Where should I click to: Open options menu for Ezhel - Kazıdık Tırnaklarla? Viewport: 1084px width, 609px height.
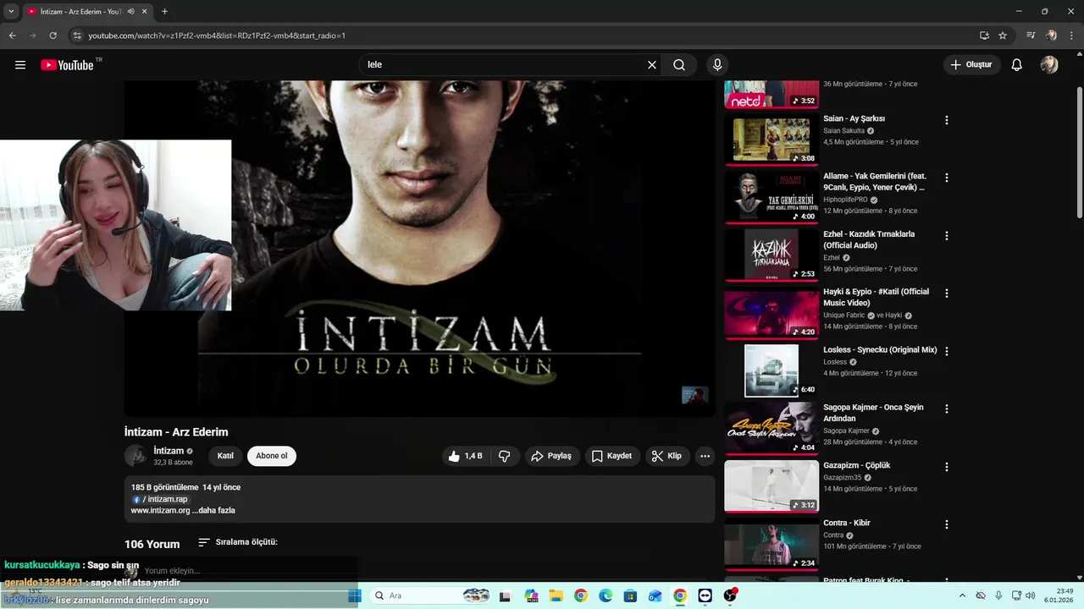[x=947, y=236]
